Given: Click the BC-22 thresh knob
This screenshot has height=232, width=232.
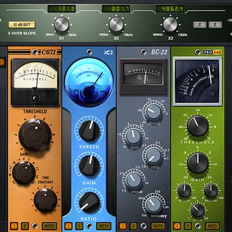Looking at the screenshot, I should tap(154, 112).
